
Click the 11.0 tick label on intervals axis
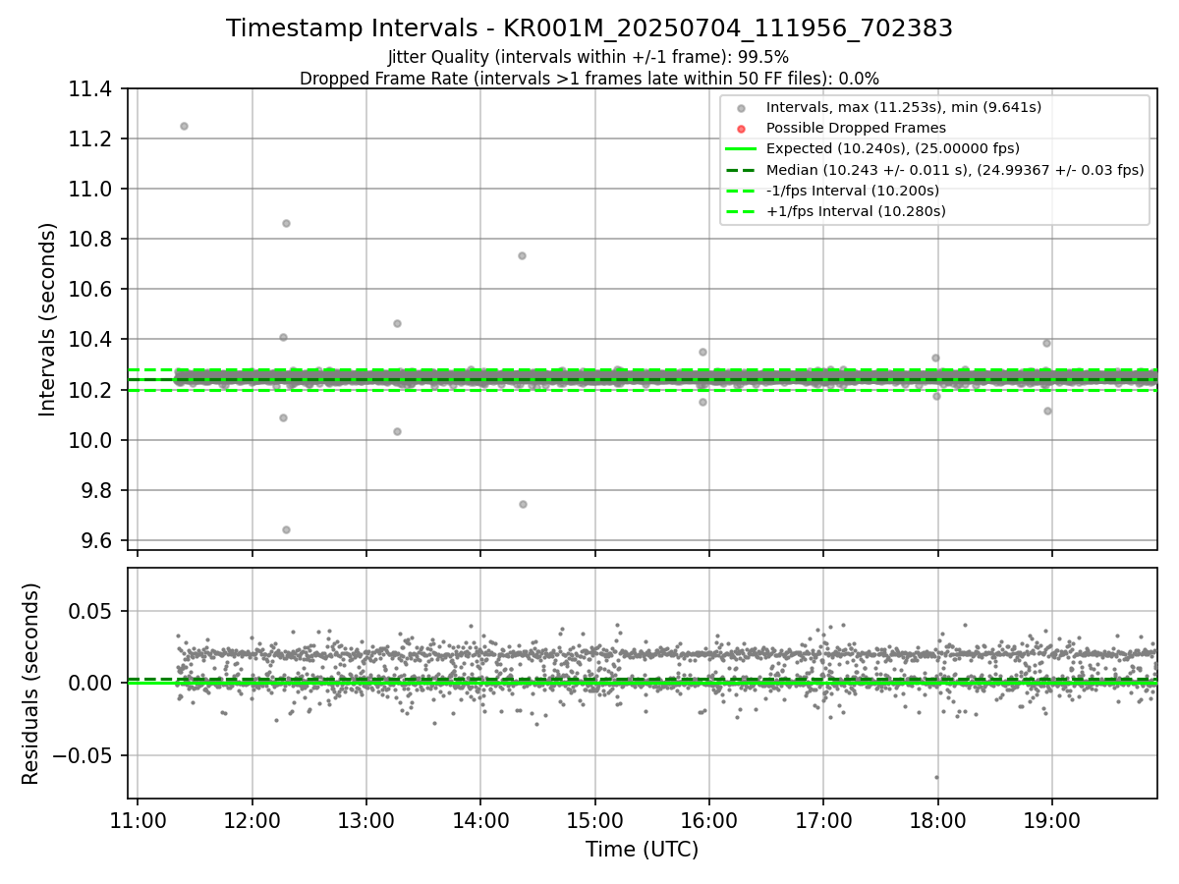(x=92, y=189)
